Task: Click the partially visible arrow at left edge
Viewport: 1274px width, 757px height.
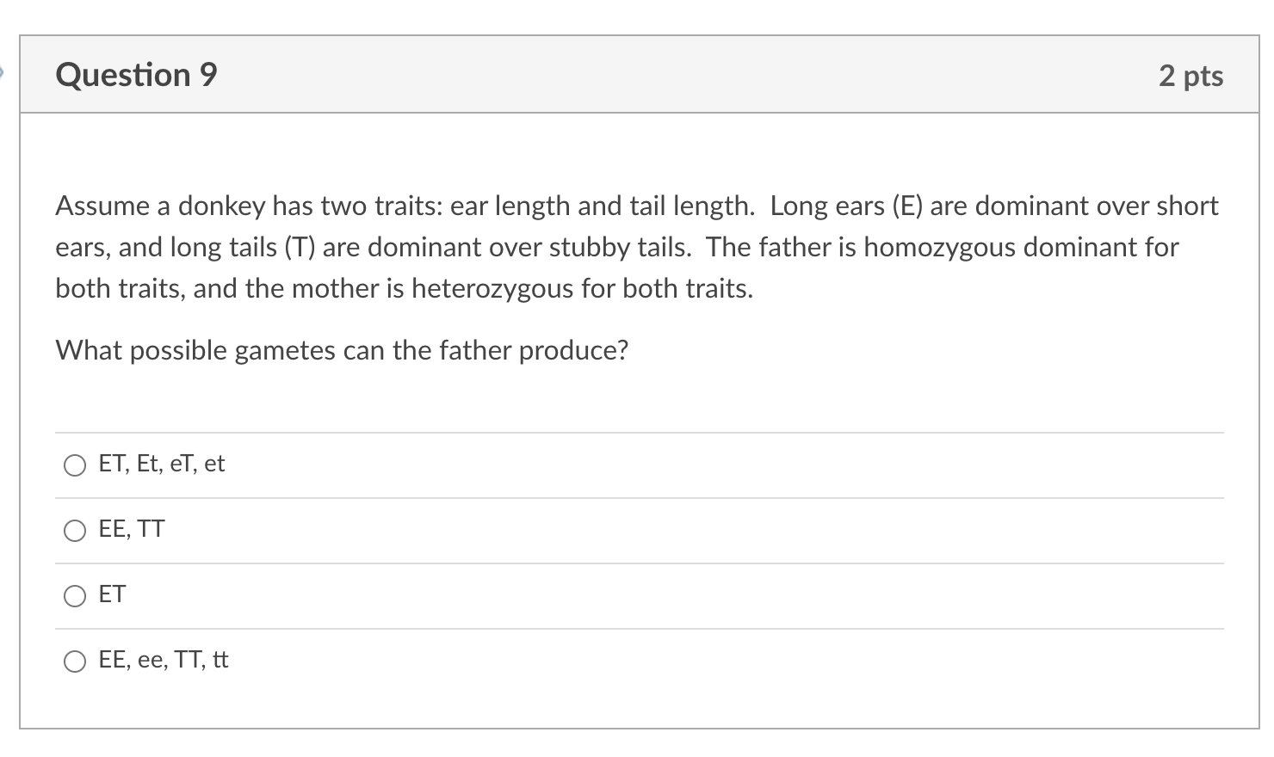Action: (3, 74)
